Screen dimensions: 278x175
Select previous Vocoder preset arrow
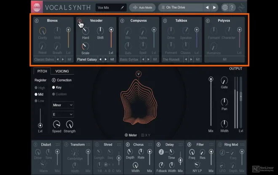[x=100, y=59]
